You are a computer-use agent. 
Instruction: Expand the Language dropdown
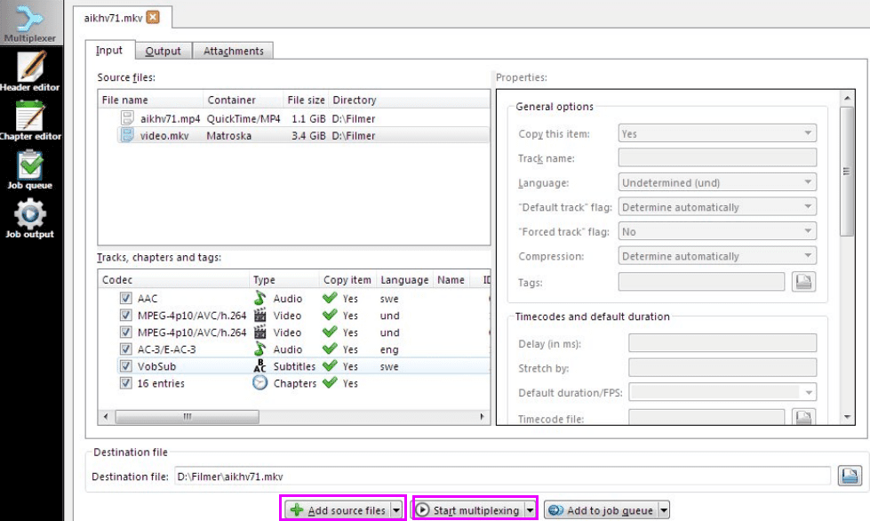coord(716,183)
